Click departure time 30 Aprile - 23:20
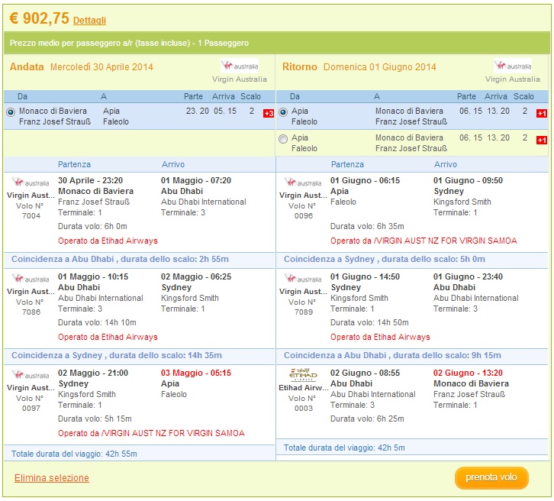This screenshot has height=501, width=554. click(91, 180)
